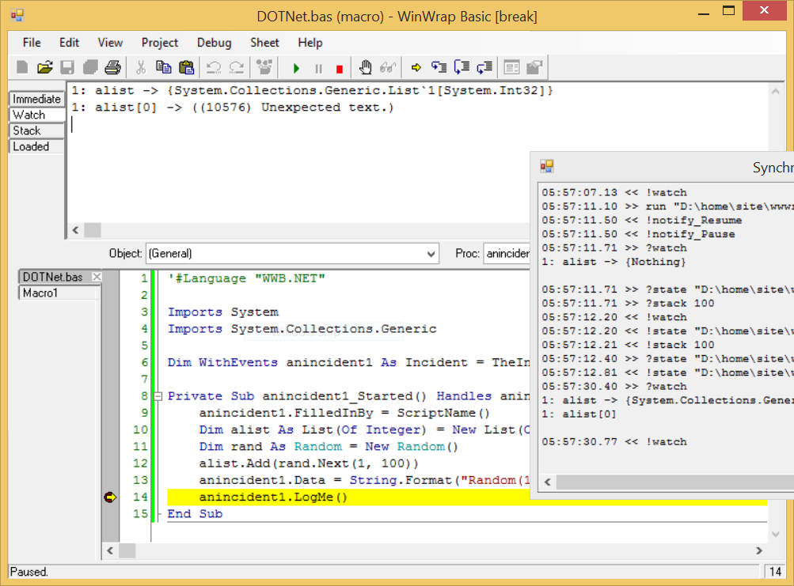
Task: Show current statement yellow arrow icon
Action: 416,67
